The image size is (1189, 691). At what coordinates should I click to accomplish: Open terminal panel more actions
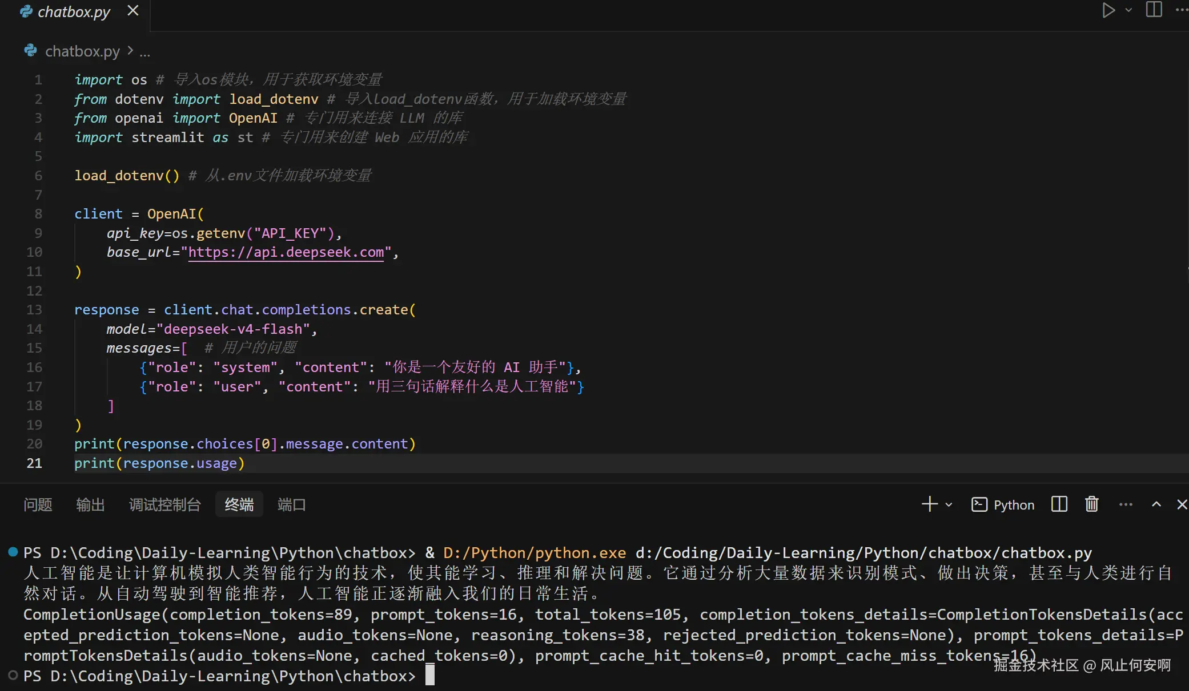point(1126,504)
